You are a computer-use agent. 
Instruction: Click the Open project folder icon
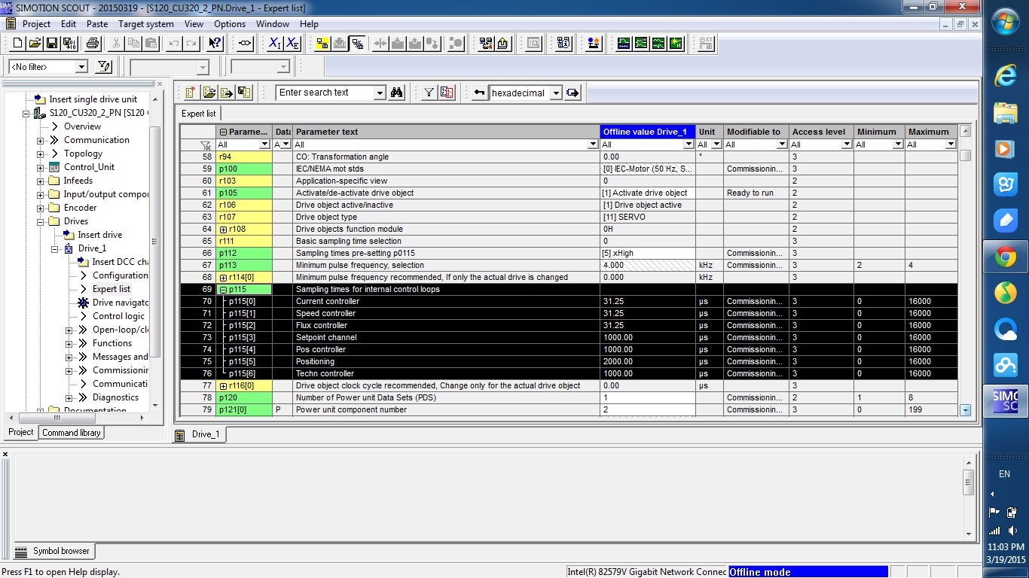point(35,44)
